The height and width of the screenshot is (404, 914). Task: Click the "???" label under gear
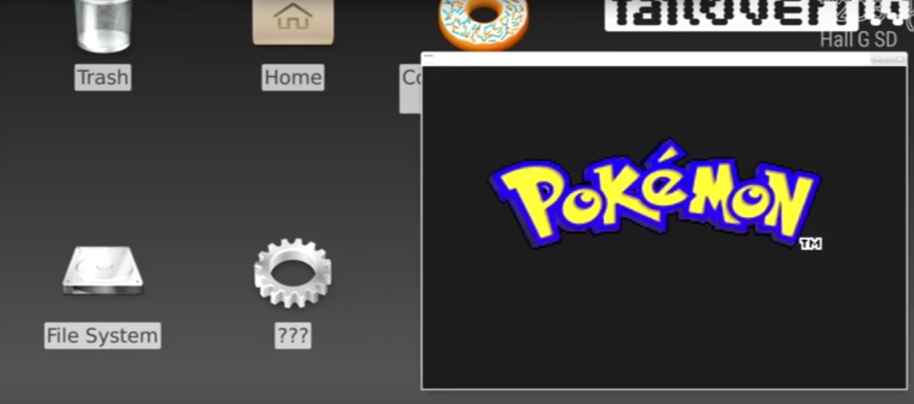(x=293, y=335)
